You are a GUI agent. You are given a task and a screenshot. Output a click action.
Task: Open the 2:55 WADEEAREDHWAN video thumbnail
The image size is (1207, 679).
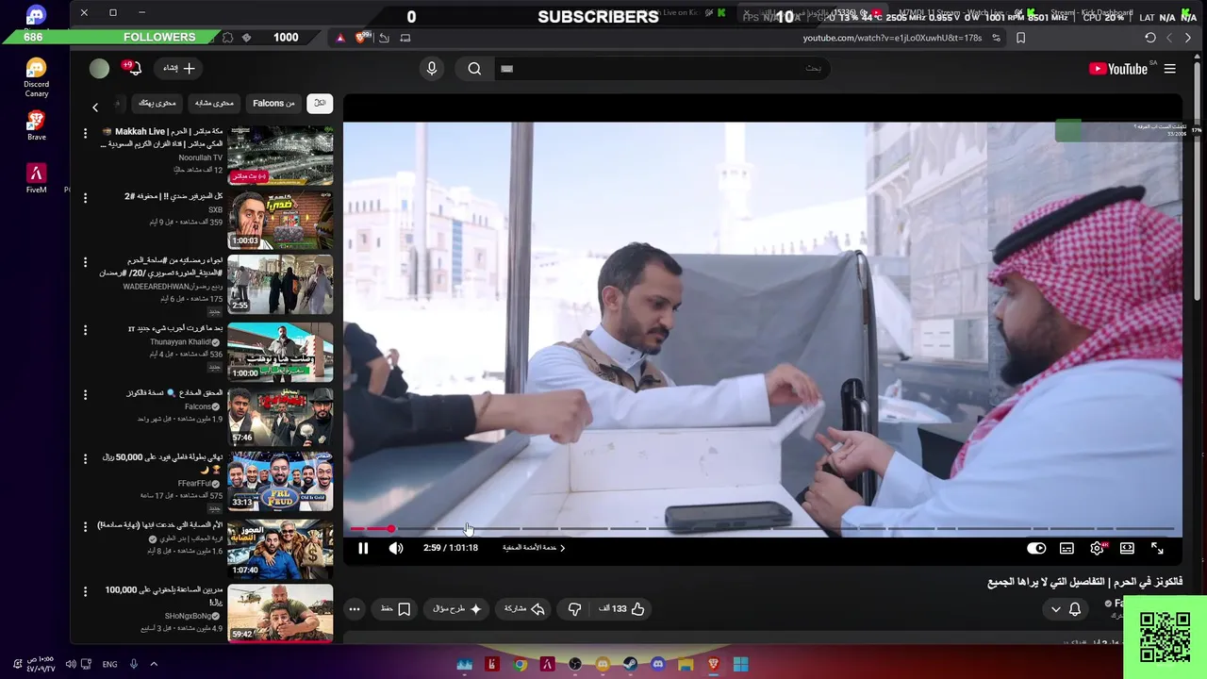[280, 284]
